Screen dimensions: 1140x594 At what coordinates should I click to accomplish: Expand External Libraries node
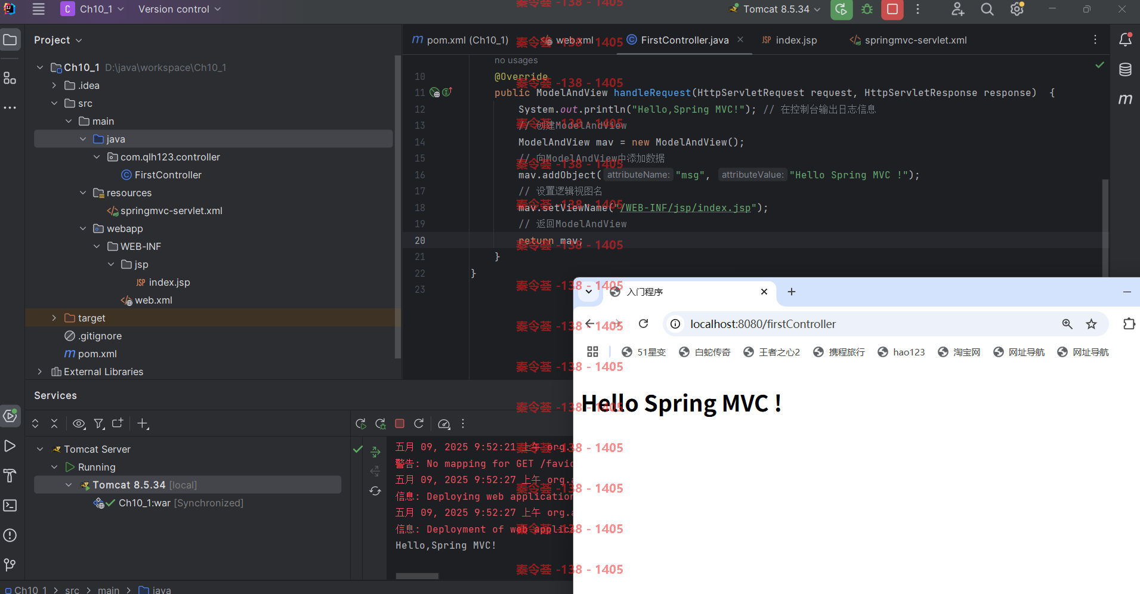tap(40, 372)
